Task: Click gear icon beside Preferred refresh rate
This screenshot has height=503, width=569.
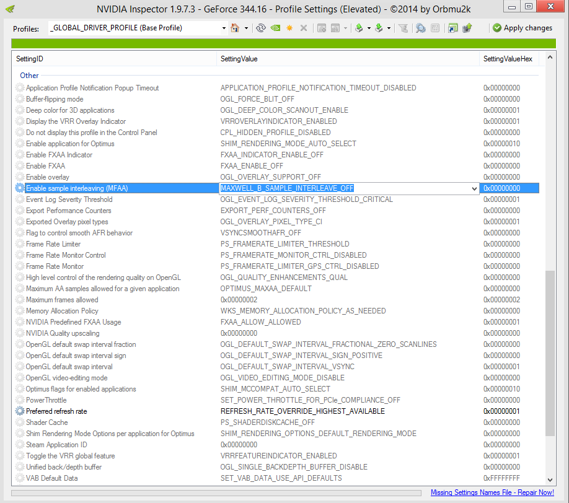Action: coord(20,411)
